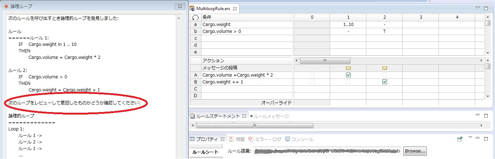Viewport: 495px width, 159px height.
Task: Select condition row 'Cargo.weight'
Action: click(x=246, y=25)
